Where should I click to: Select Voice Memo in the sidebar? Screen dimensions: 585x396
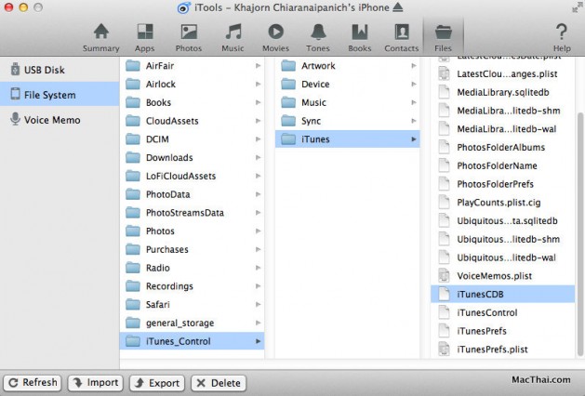[x=60, y=120]
